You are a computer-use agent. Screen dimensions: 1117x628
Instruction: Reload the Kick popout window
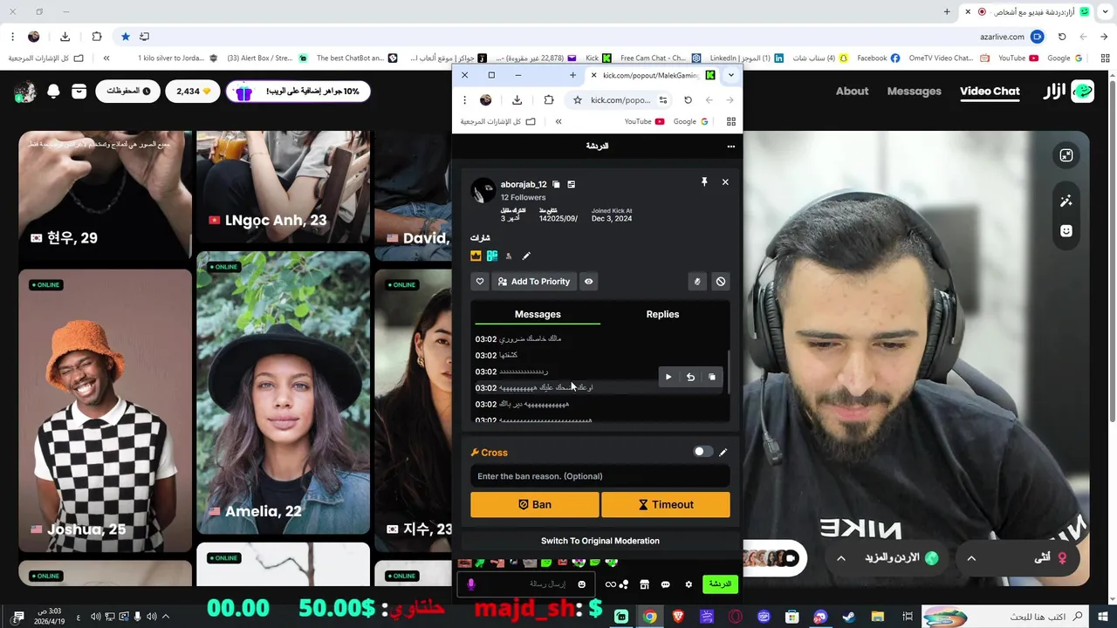[688, 100]
